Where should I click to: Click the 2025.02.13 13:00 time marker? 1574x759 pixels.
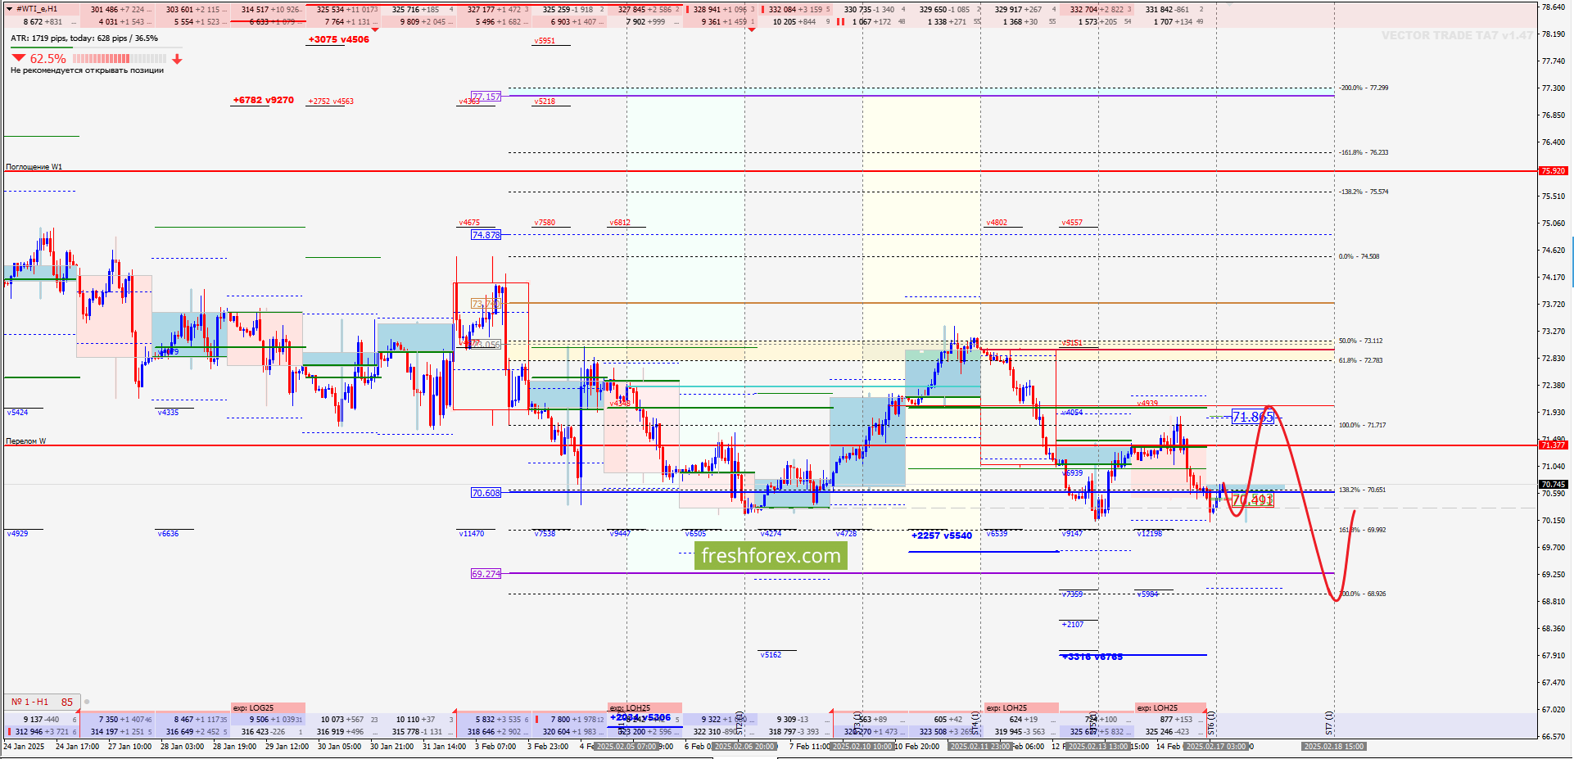pos(1098,747)
